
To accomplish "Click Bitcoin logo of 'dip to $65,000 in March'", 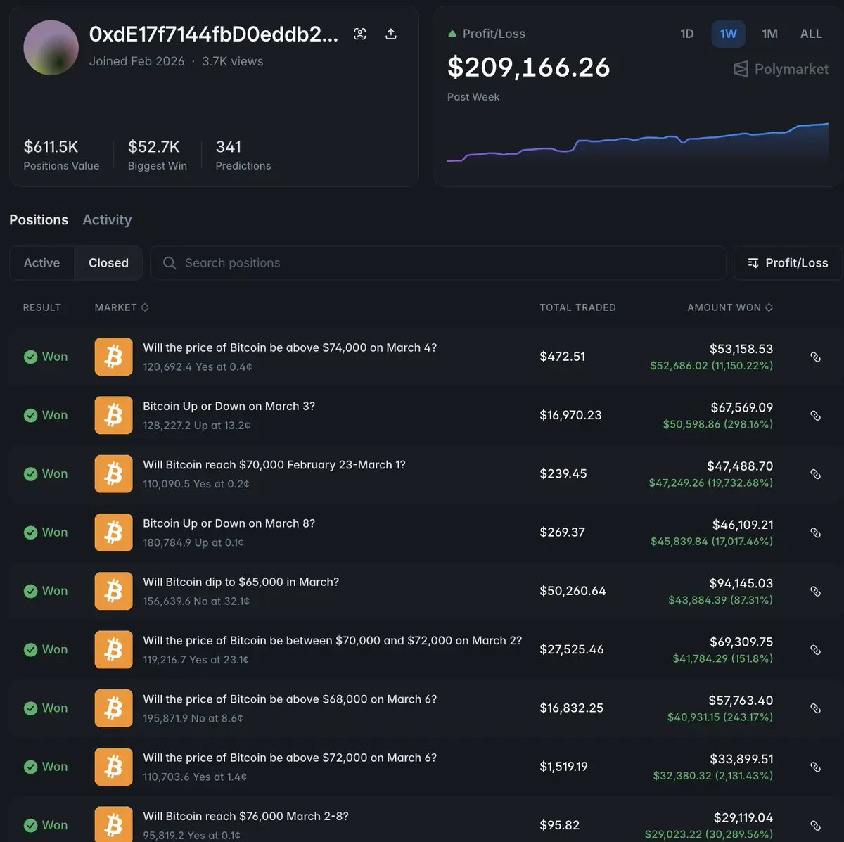I will tap(113, 591).
